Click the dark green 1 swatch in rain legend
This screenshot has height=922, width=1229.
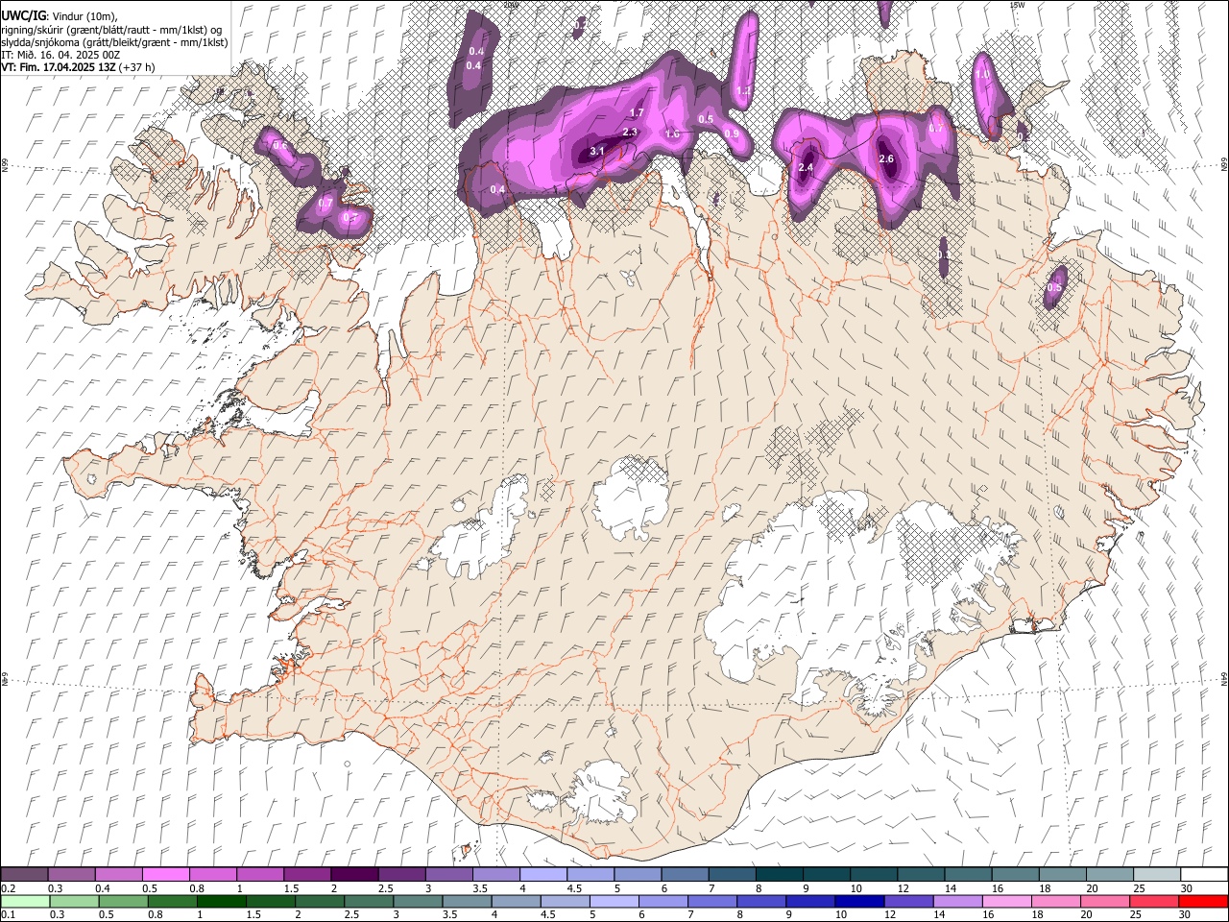222,901
